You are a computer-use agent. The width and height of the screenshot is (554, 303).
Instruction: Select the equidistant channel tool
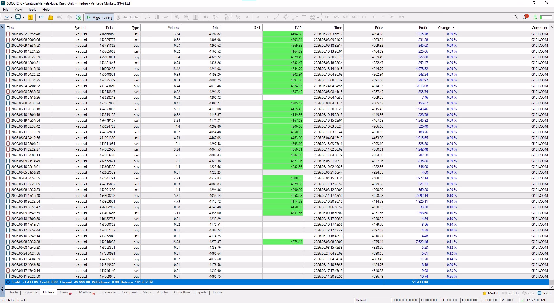click(x=286, y=17)
